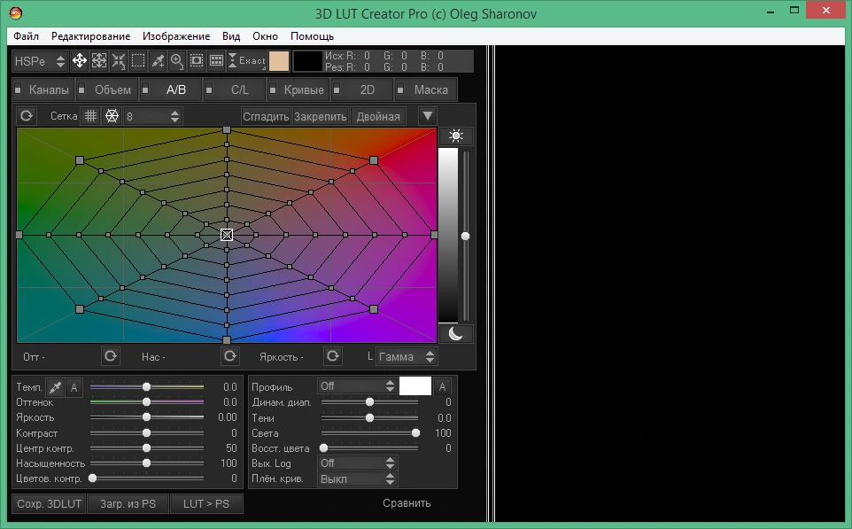This screenshot has height=529, width=852.
Task: Open the Профиль Off dropdown
Action: [x=356, y=386]
